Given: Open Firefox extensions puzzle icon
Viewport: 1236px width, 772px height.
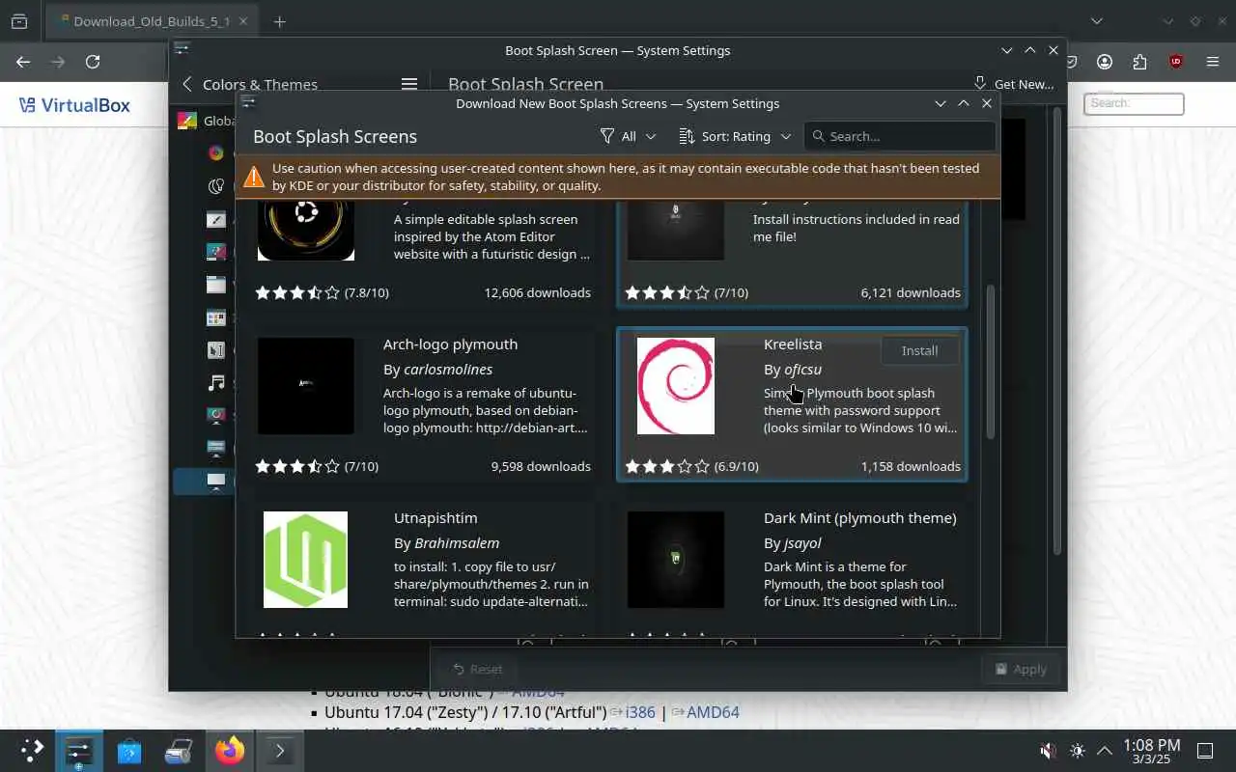Looking at the screenshot, I should pyautogui.click(x=1139, y=62).
